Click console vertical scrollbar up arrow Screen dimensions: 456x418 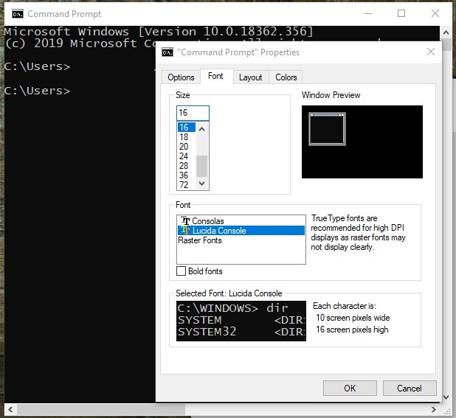[x=446, y=32]
